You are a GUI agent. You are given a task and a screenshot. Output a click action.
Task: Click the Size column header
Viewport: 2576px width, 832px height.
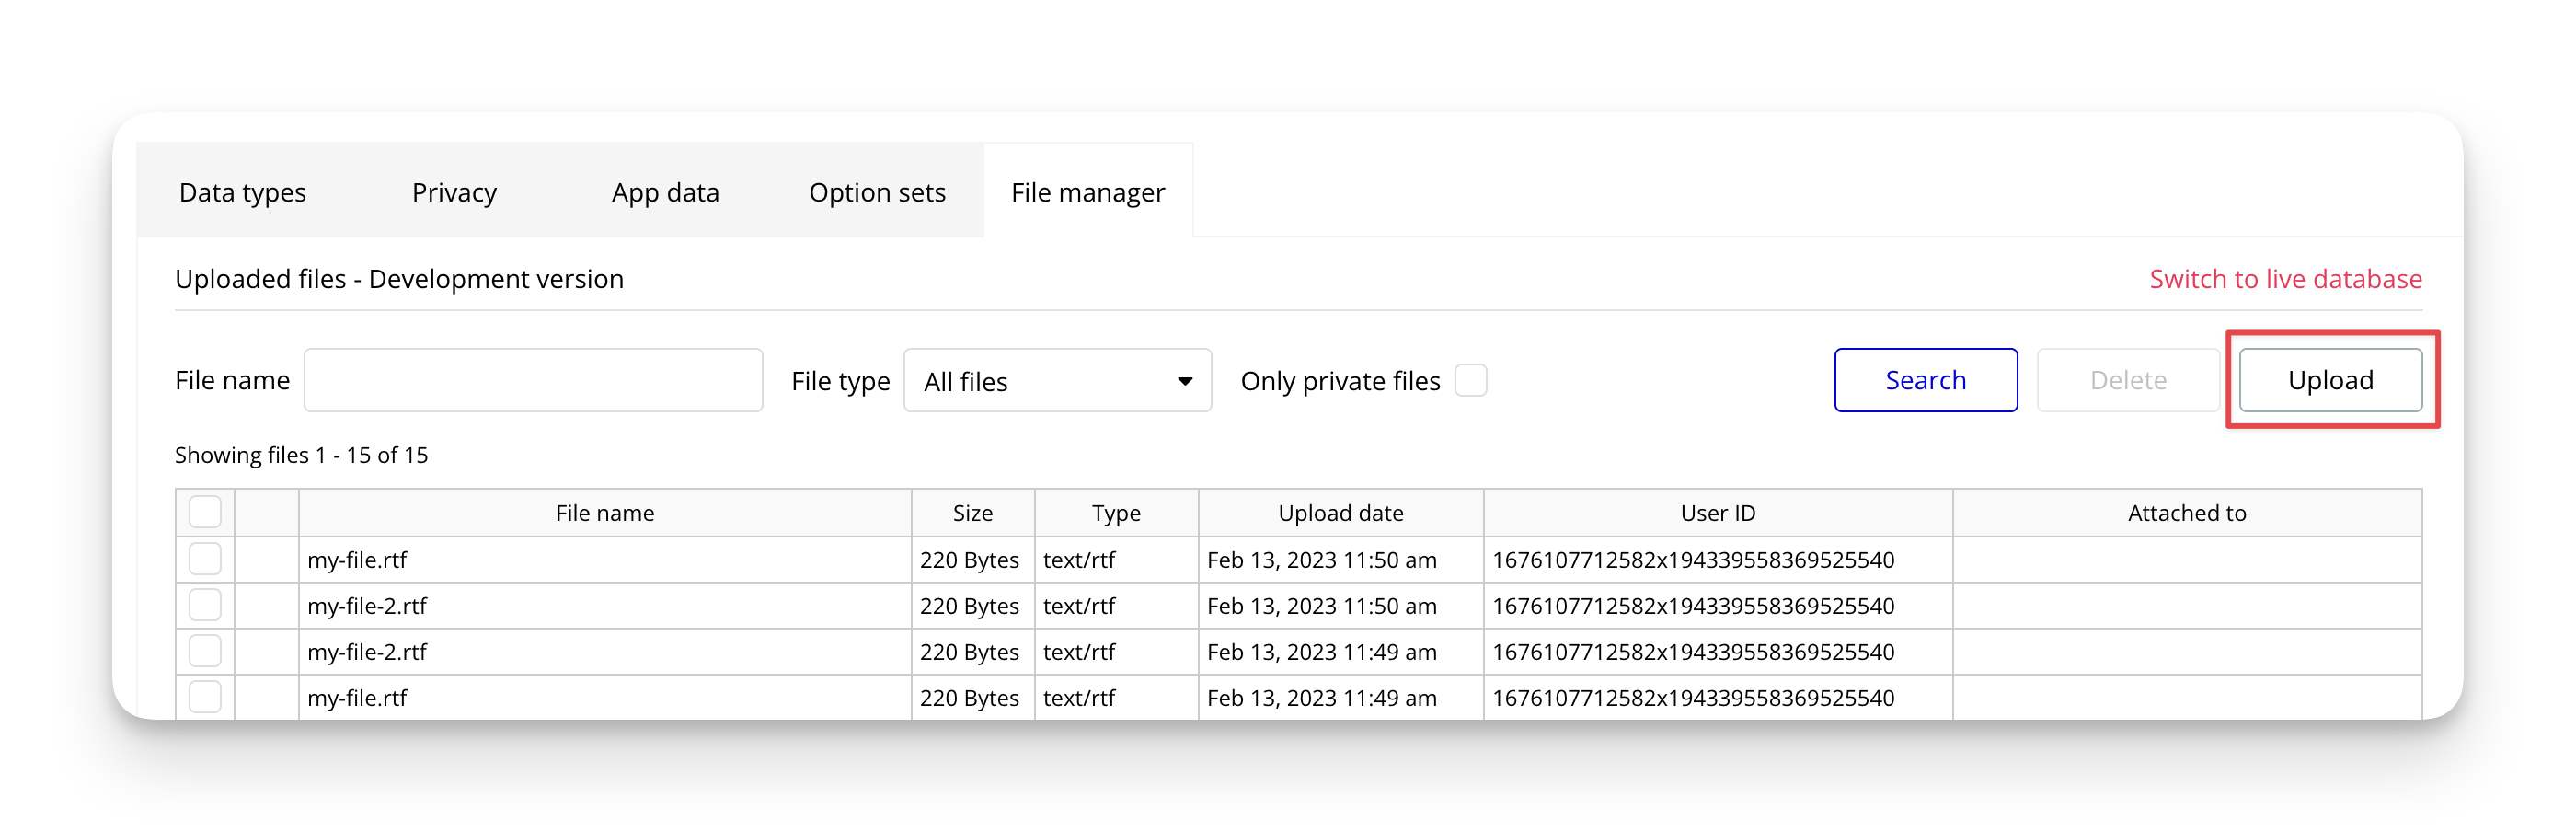(x=972, y=513)
